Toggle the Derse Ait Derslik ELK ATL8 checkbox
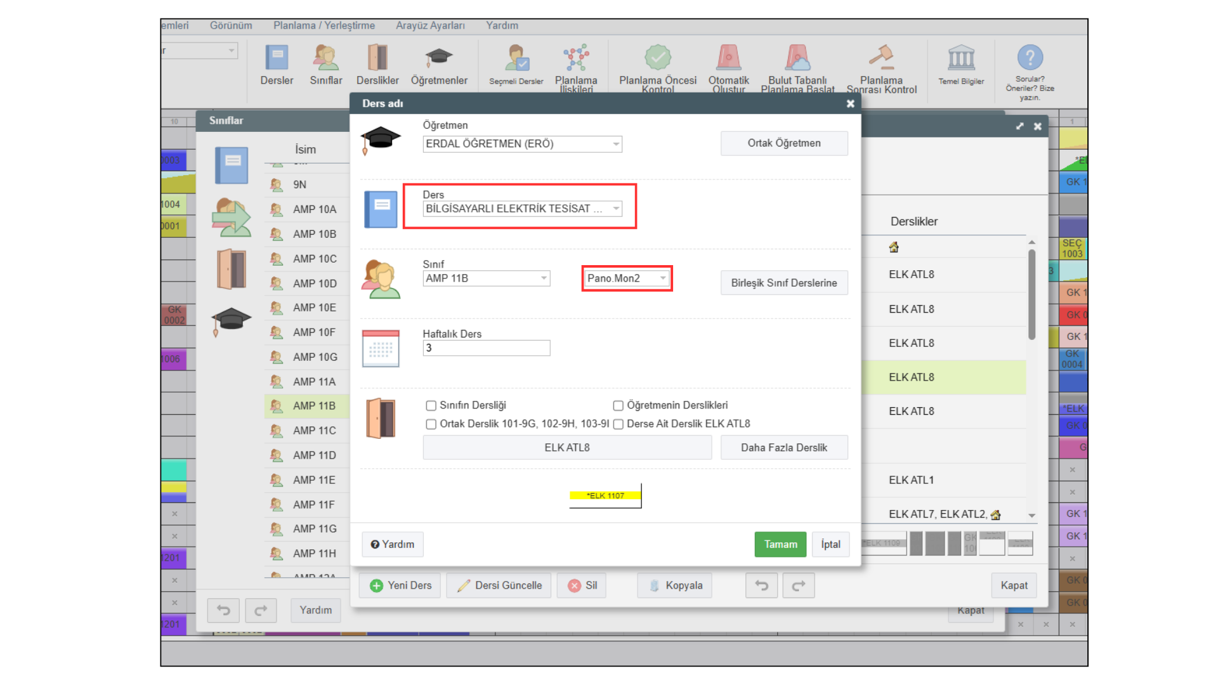Viewport: 1218px width, 685px height. pyautogui.click(x=619, y=424)
